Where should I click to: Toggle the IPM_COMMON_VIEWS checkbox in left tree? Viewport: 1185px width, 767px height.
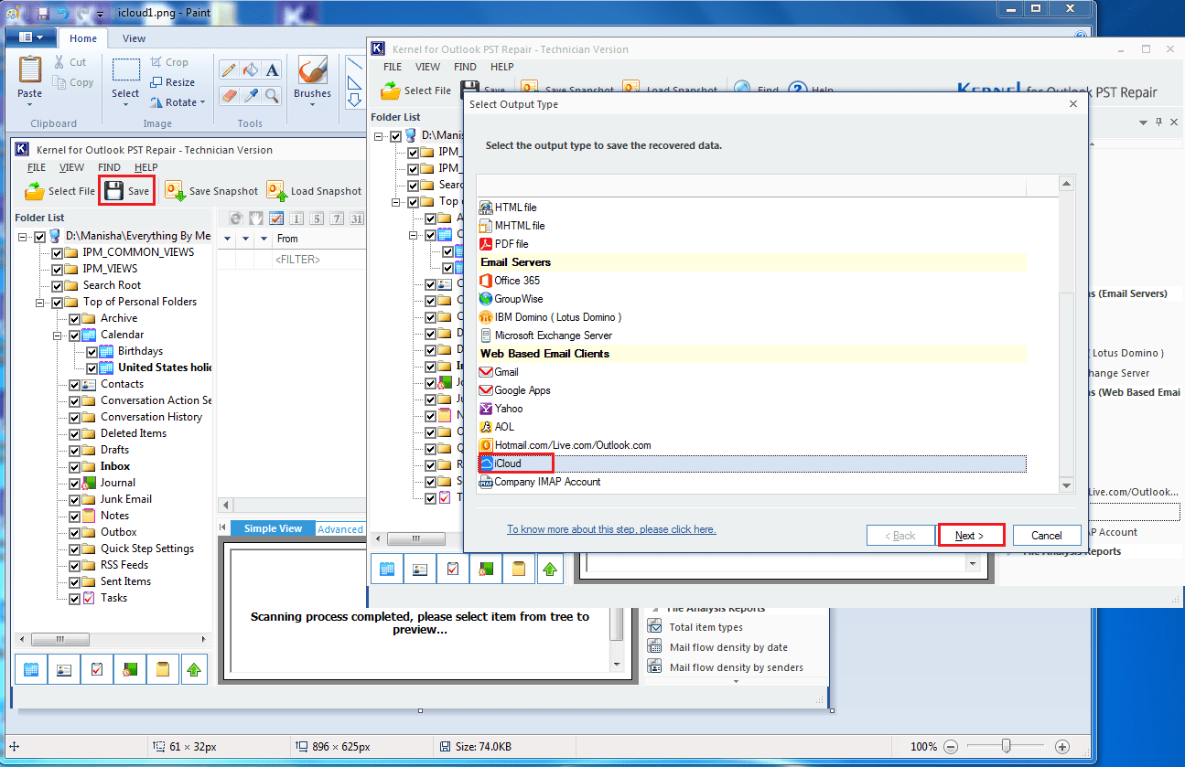58,252
